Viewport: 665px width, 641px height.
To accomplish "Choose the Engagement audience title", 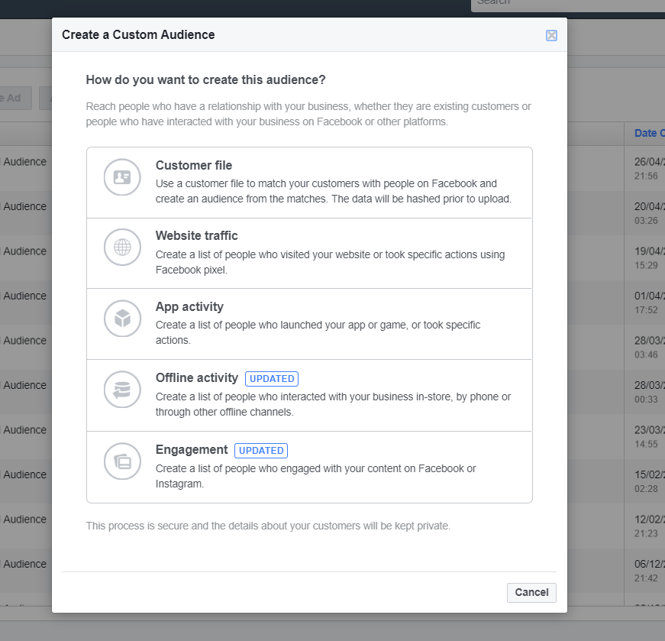I will coord(192,449).
